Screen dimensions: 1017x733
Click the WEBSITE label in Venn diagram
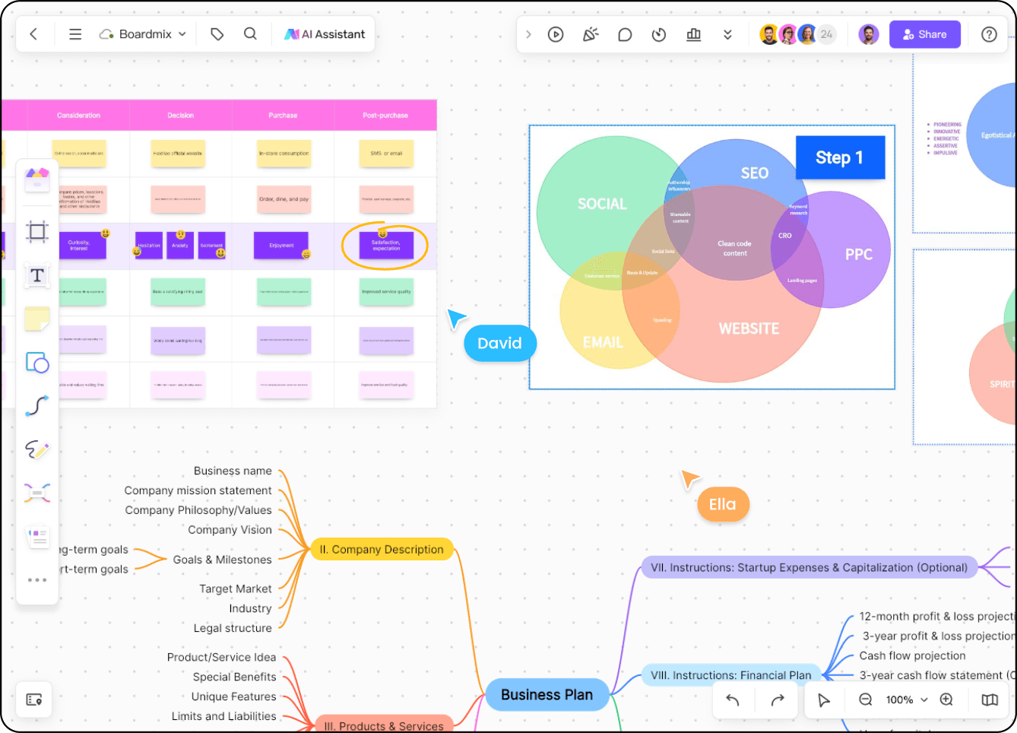coord(749,328)
